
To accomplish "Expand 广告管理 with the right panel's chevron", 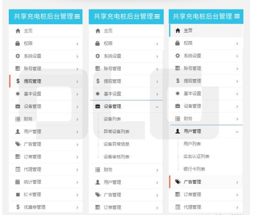I will point(237,182).
